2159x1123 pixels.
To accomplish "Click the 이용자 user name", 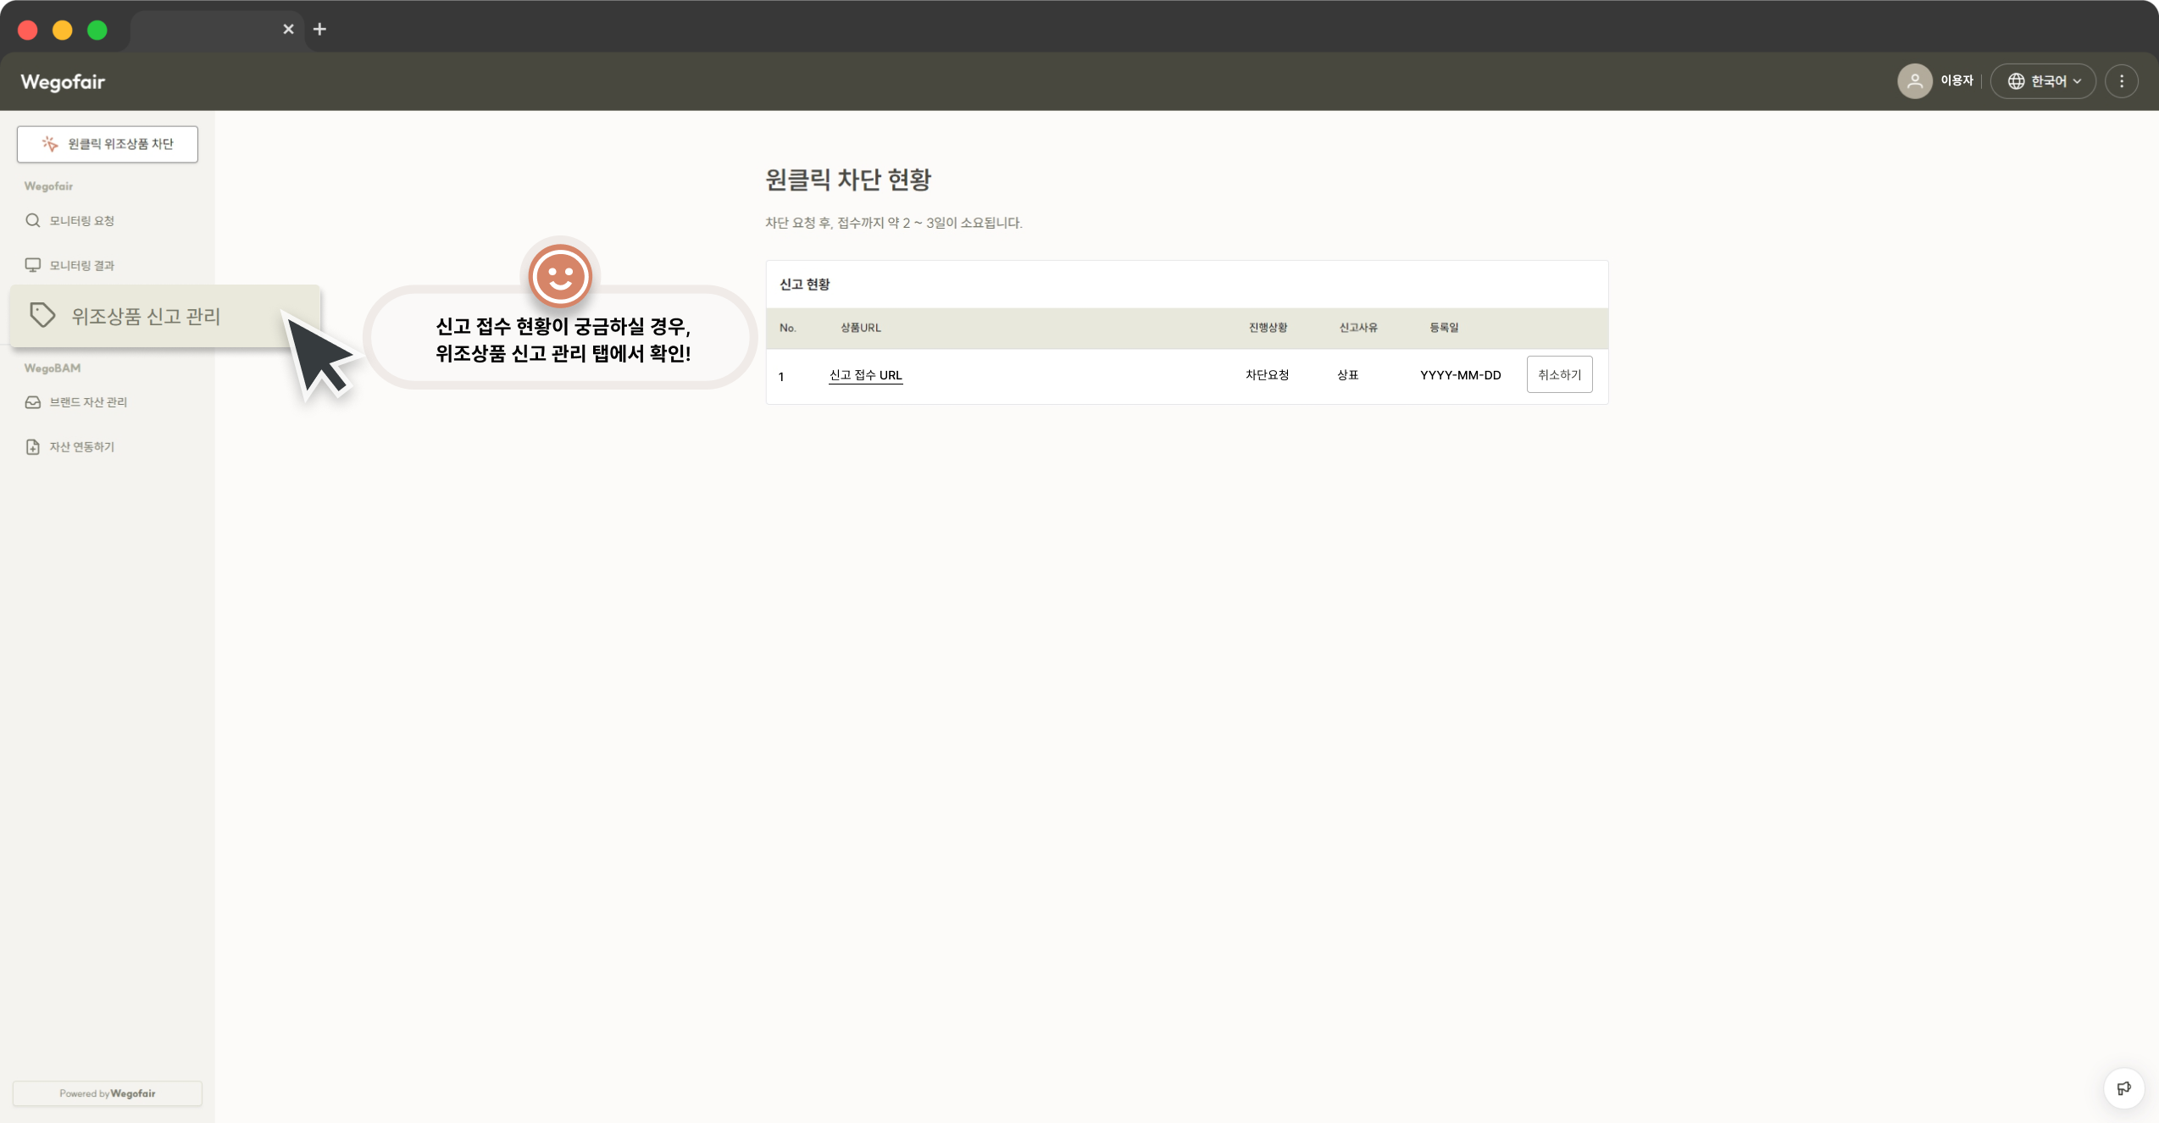I will pyautogui.click(x=1956, y=80).
